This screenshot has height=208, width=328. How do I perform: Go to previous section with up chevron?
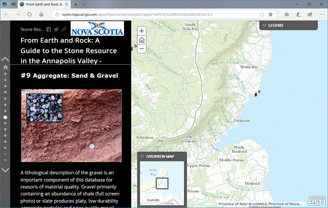[x=5, y=60]
